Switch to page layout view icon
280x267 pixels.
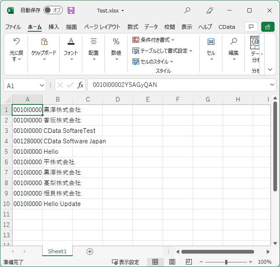[172, 262]
